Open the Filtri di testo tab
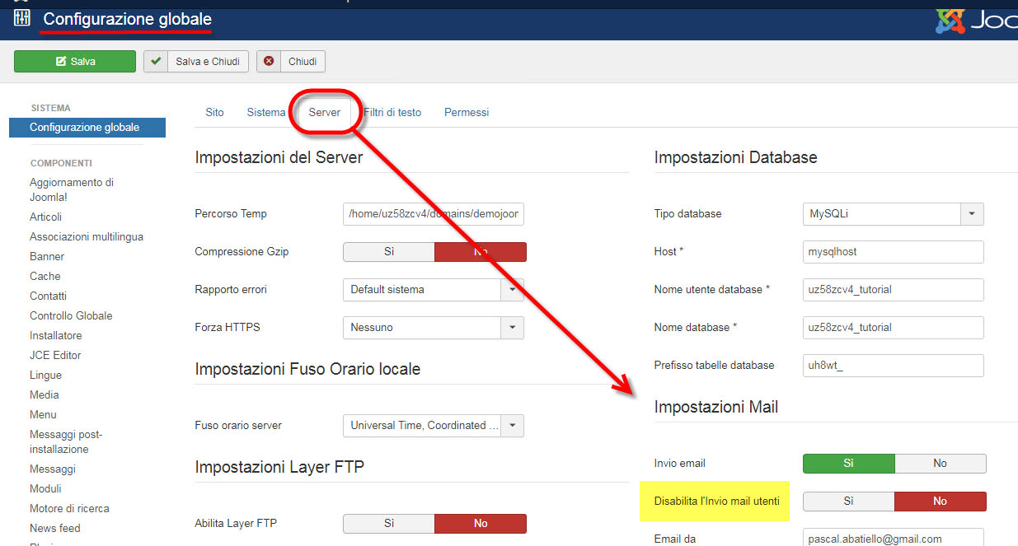The height and width of the screenshot is (546, 1018). tap(392, 112)
